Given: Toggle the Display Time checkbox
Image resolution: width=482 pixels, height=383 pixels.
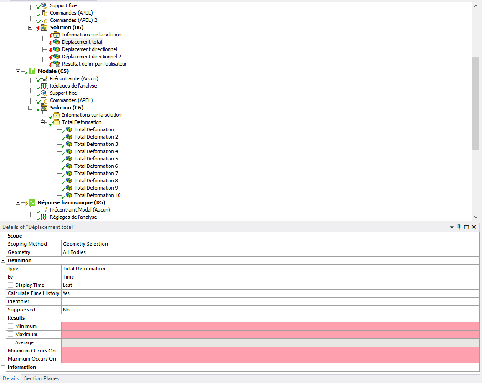Looking at the screenshot, I should tap(10, 285).
